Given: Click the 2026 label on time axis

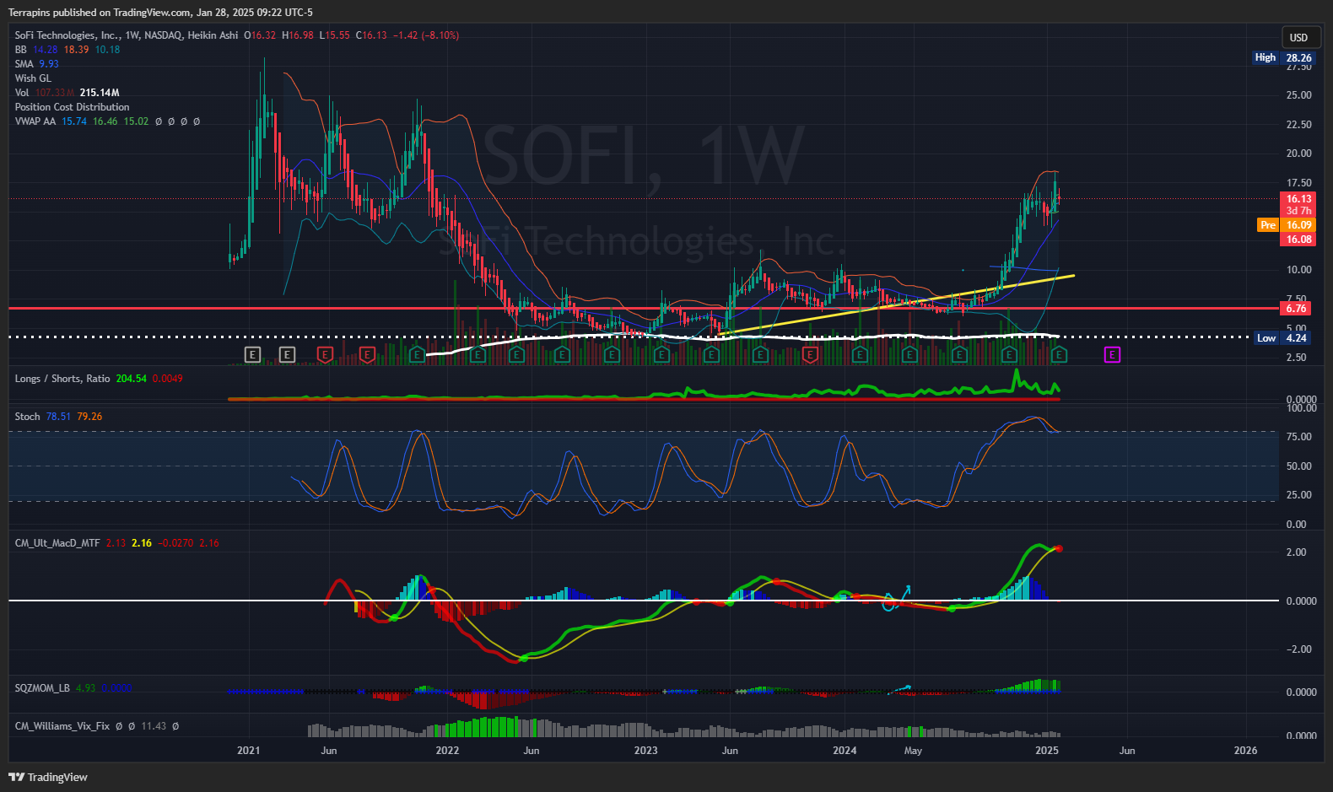Looking at the screenshot, I should pos(1245,750).
